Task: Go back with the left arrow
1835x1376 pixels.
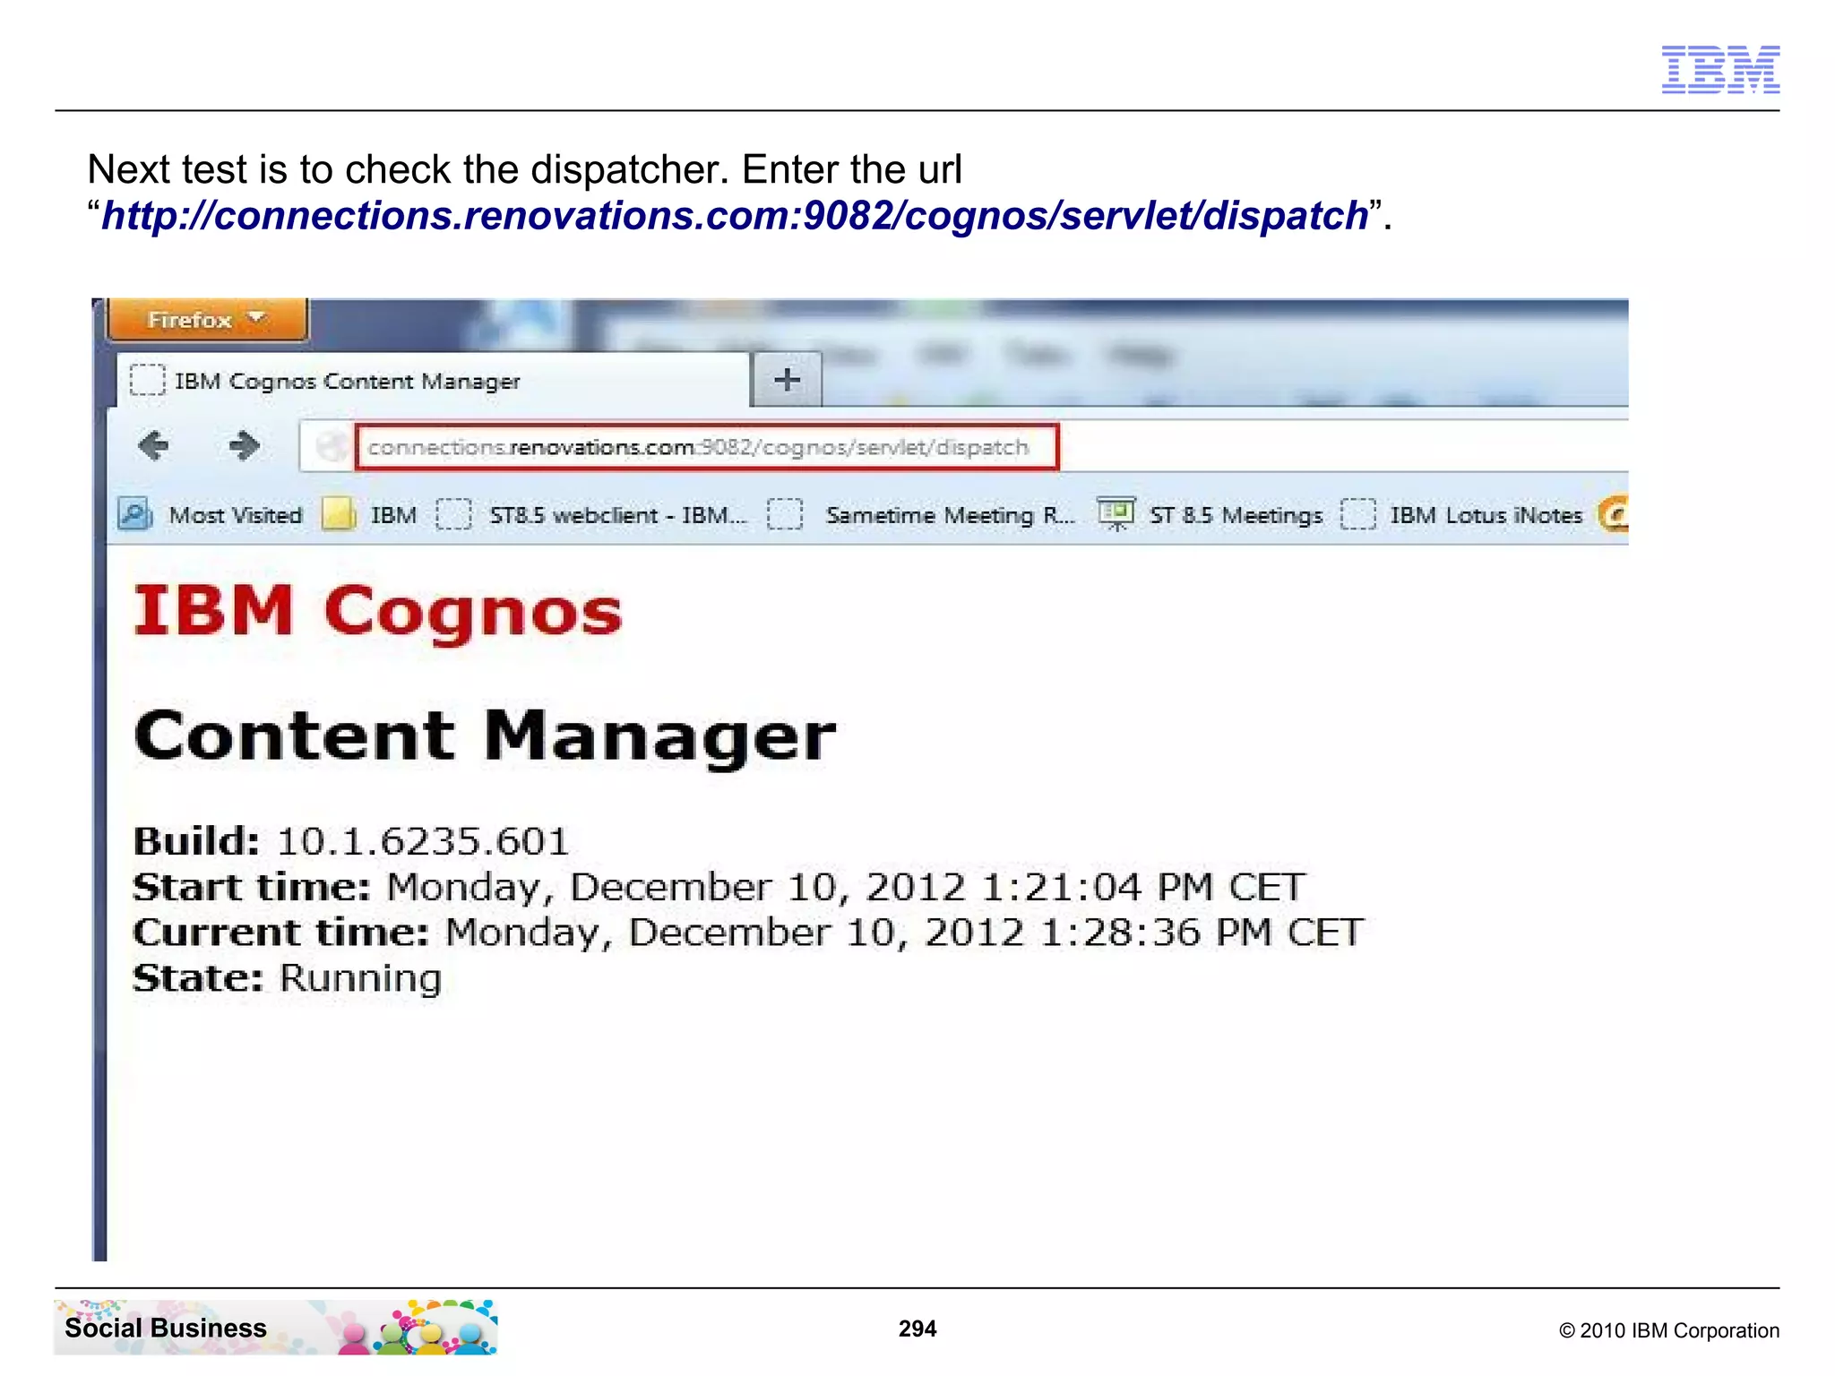Action: click(154, 445)
